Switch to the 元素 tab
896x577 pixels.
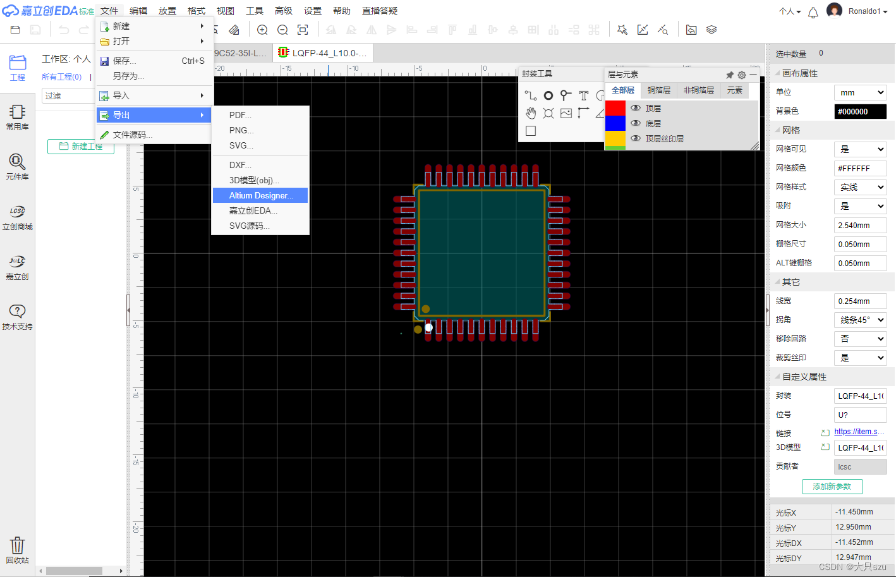(x=735, y=90)
